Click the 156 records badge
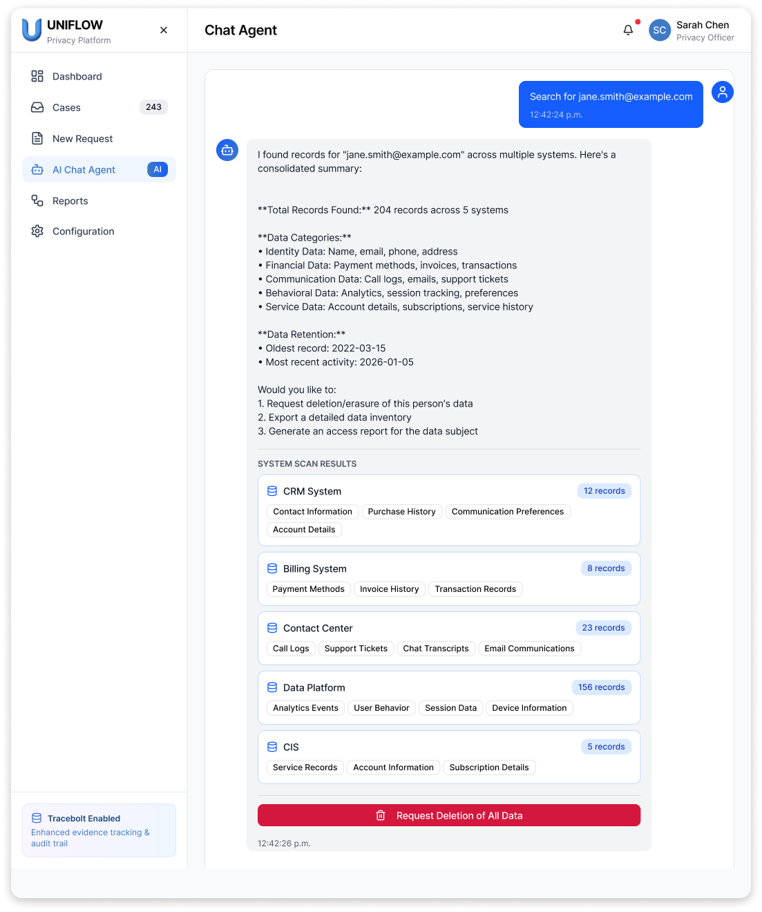This screenshot has width=762, height=912. pyautogui.click(x=601, y=687)
